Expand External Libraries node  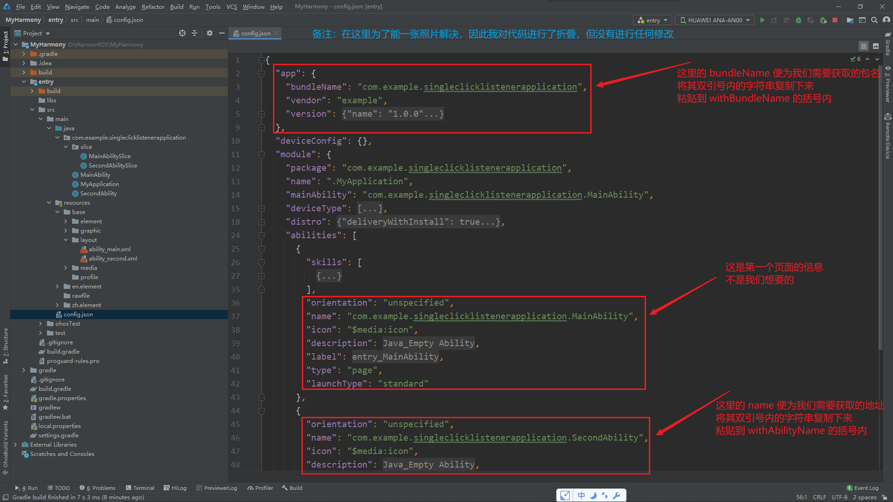pos(15,445)
